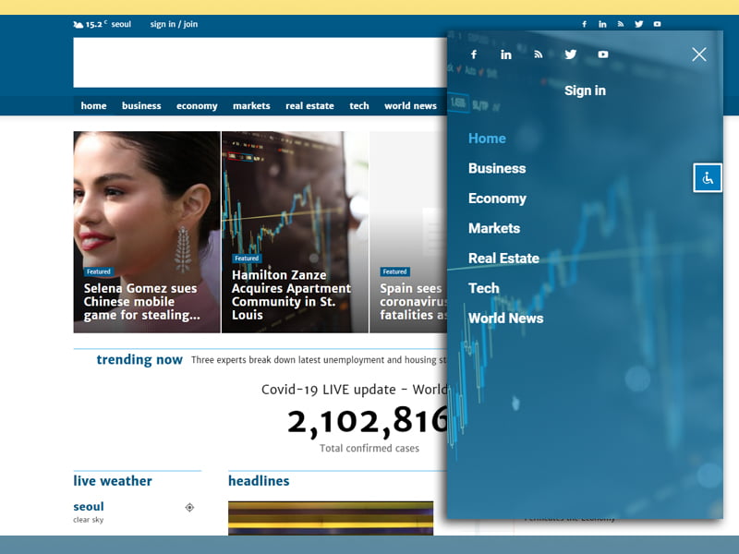
Task: Open the Selena Gomez featured article
Action: click(140, 301)
